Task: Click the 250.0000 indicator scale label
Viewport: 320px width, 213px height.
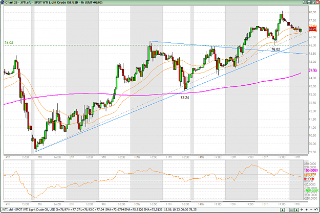Action: pos(310,164)
